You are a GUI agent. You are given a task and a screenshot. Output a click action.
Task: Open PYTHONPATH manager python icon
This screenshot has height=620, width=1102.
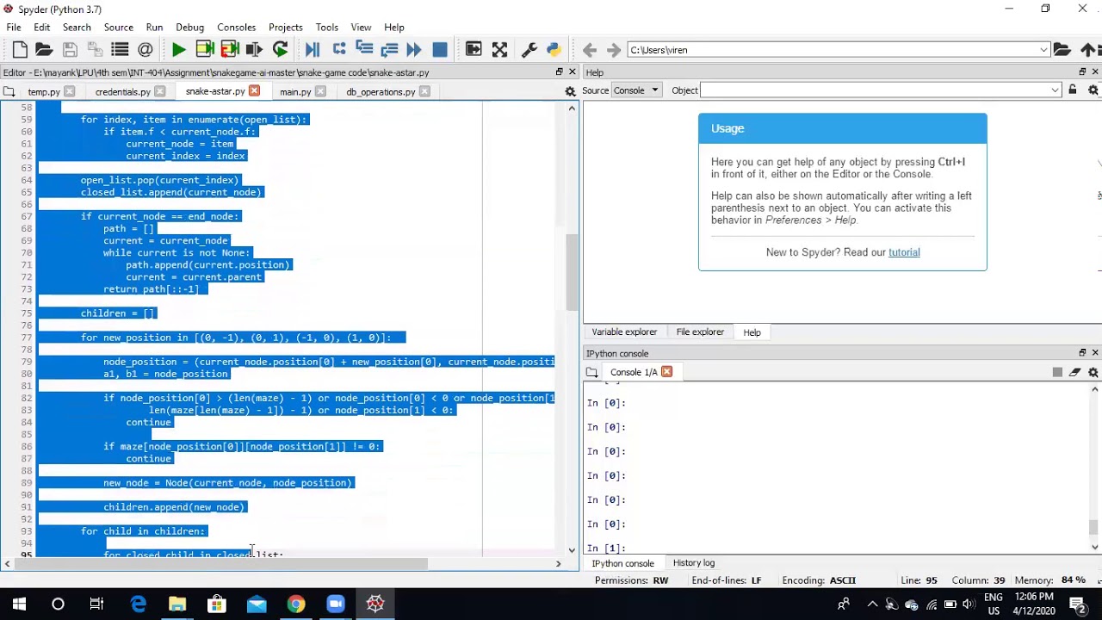[554, 50]
